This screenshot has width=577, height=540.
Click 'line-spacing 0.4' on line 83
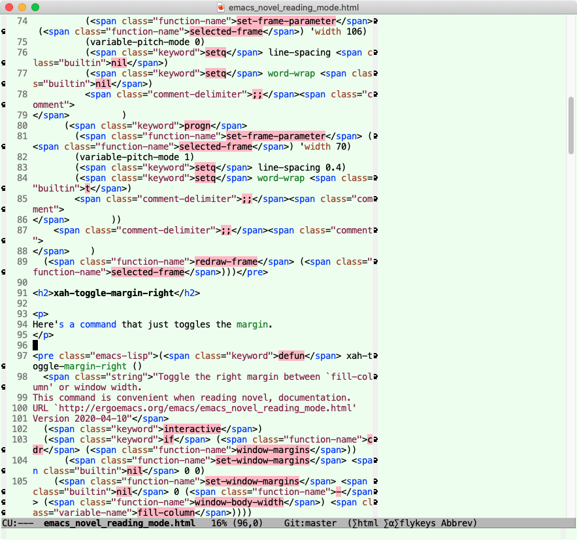[299, 167]
